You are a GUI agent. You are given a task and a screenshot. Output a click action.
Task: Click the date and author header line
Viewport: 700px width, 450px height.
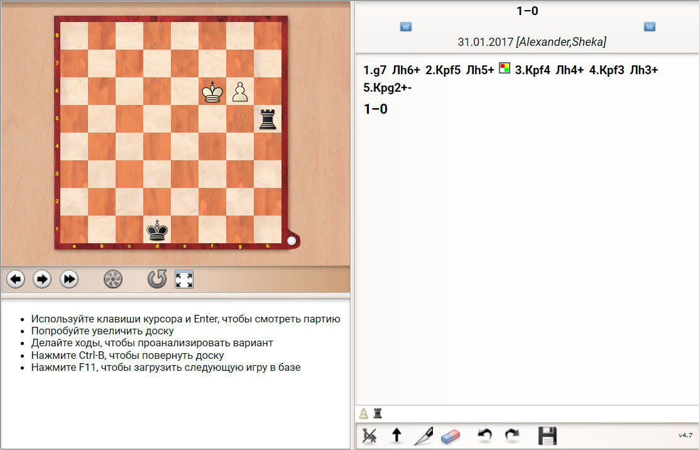pos(532,42)
